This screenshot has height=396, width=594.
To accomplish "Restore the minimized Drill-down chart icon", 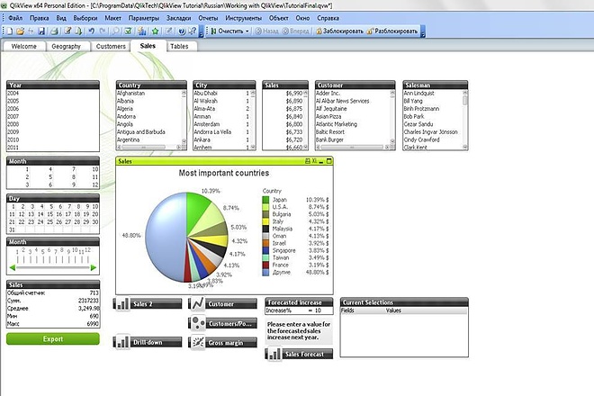I will 121,342.
